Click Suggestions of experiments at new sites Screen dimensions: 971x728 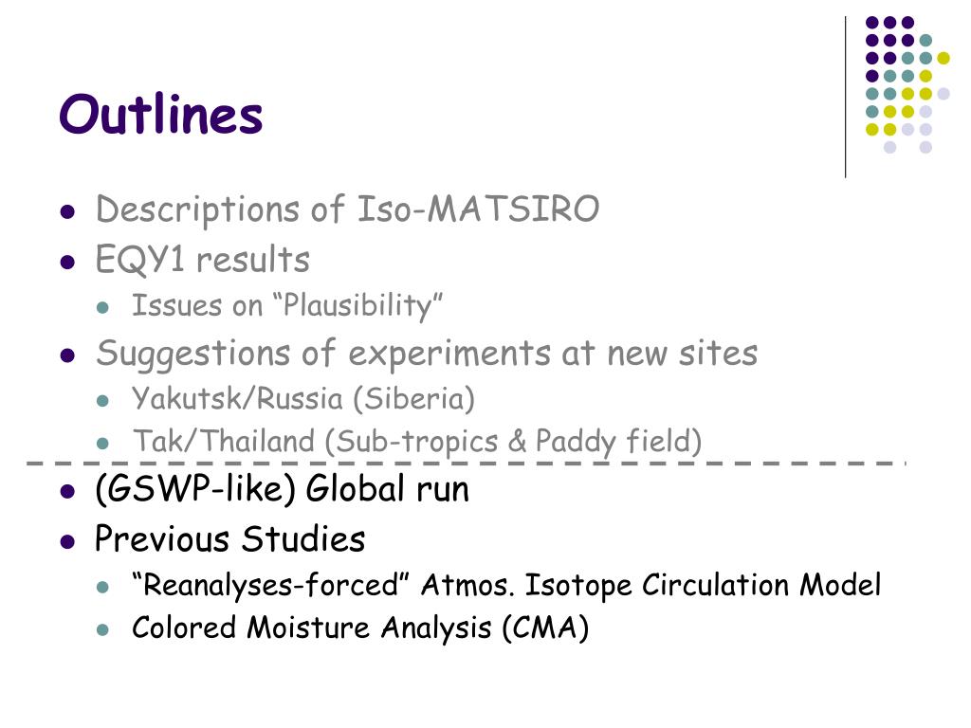pyautogui.click(x=427, y=354)
